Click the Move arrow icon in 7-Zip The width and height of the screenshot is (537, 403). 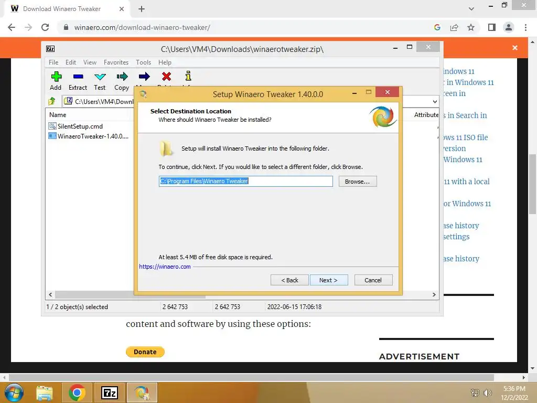coord(144,77)
